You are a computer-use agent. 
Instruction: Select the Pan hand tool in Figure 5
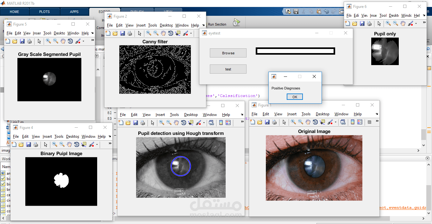point(63,41)
